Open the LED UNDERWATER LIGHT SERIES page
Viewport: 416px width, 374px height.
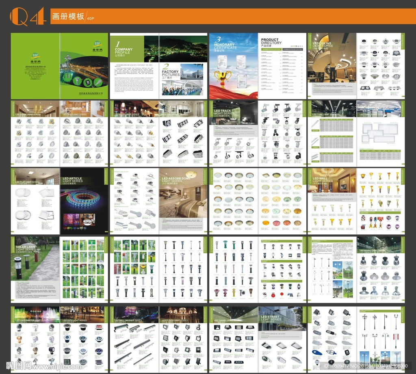tap(35, 340)
